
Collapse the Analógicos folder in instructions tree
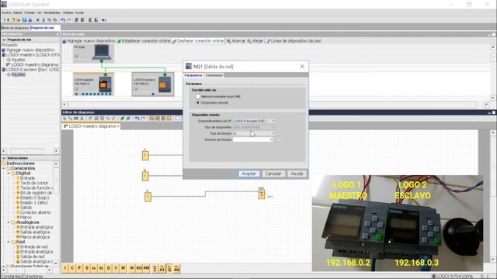click(9, 222)
